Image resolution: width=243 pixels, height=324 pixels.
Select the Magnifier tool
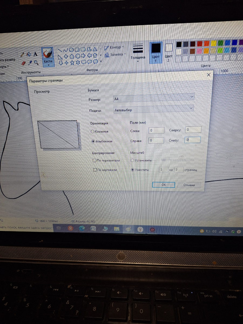[36, 63]
